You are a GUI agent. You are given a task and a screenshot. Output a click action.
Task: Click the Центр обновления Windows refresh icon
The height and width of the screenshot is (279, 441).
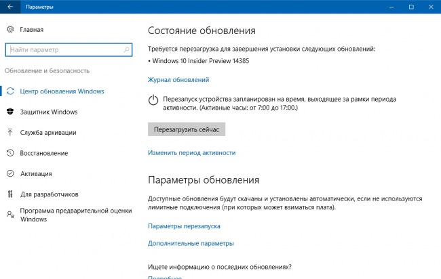pos(10,91)
